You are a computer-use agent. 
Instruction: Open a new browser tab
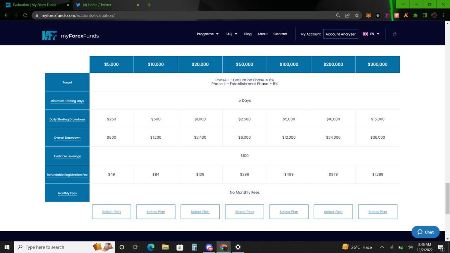(x=149, y=5)
